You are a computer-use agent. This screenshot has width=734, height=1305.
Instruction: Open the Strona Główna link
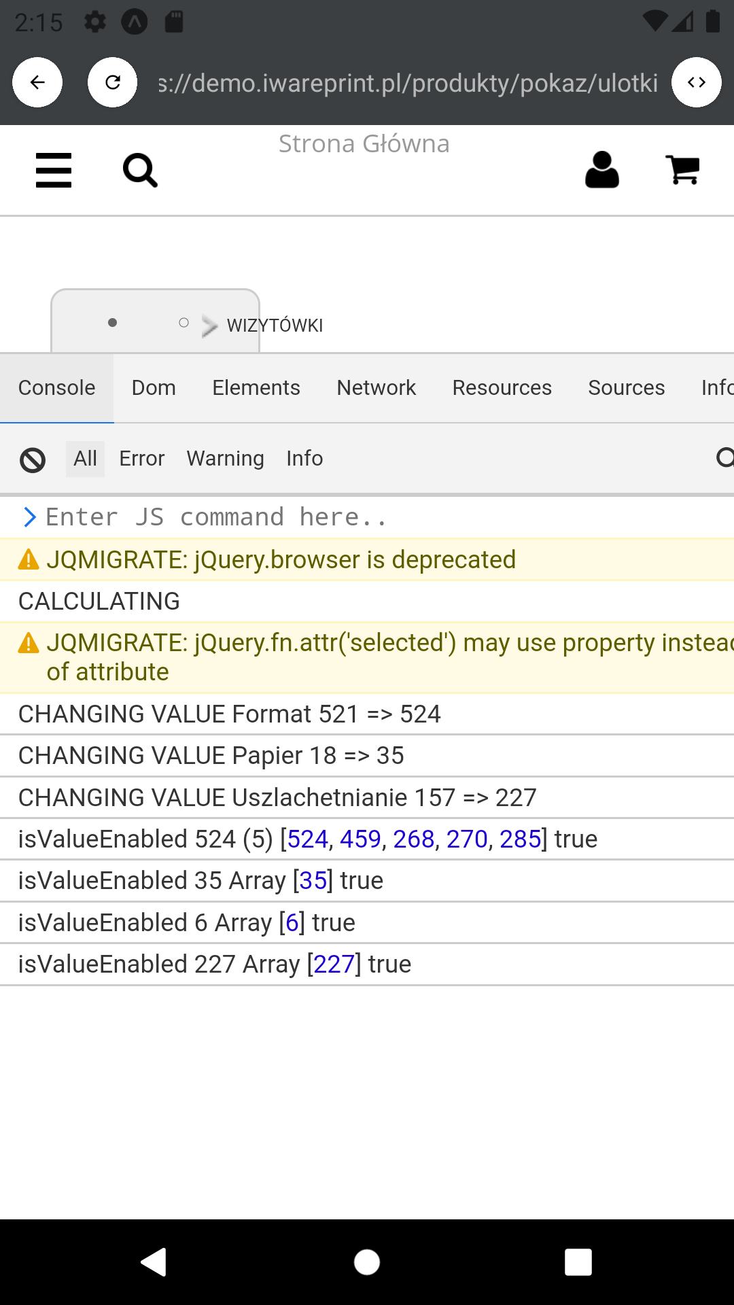coord(364,144)
